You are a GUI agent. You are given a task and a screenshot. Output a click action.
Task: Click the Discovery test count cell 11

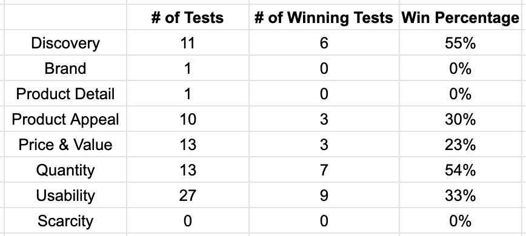coord(187,43)
